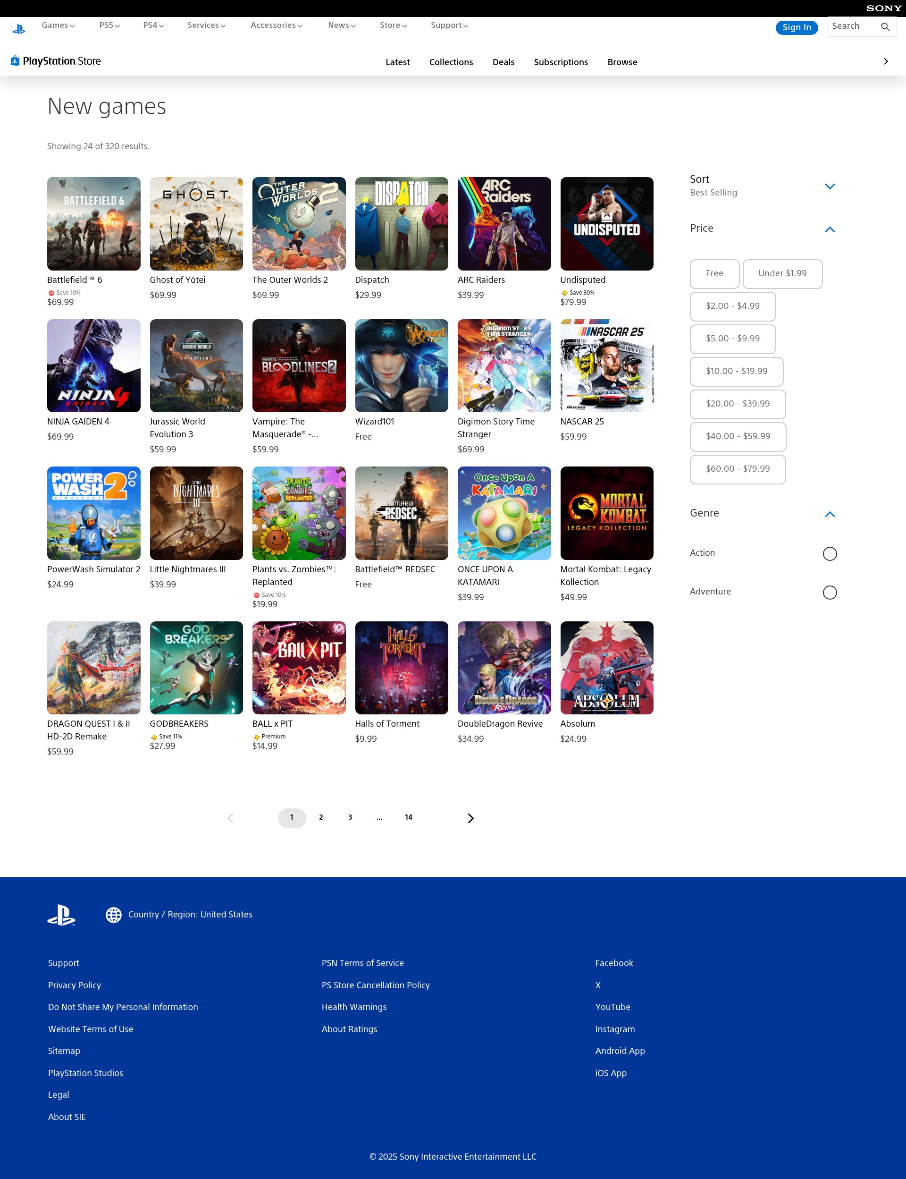The width and height of the screenshot is (906, 1179).
Task: Open Battlefield 6 game cover
Action: [94, 223]
